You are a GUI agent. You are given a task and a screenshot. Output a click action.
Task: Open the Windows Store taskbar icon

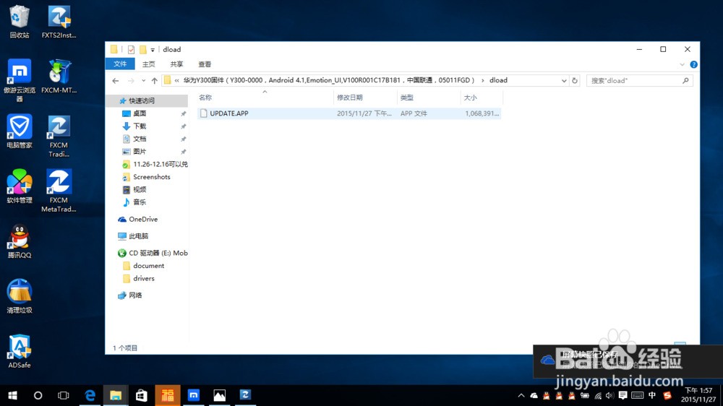(141, 395)
